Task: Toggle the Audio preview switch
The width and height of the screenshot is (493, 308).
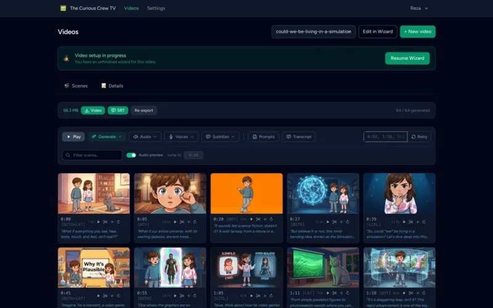Action: [x=131, y=155]
